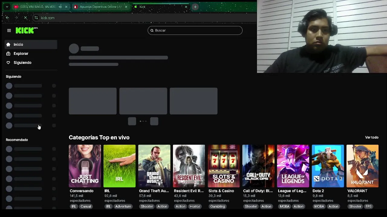Viewport: 387px width, 217px height.
Task: Open the hamburger sidebar menu
Action: click(x=9, y=30)
